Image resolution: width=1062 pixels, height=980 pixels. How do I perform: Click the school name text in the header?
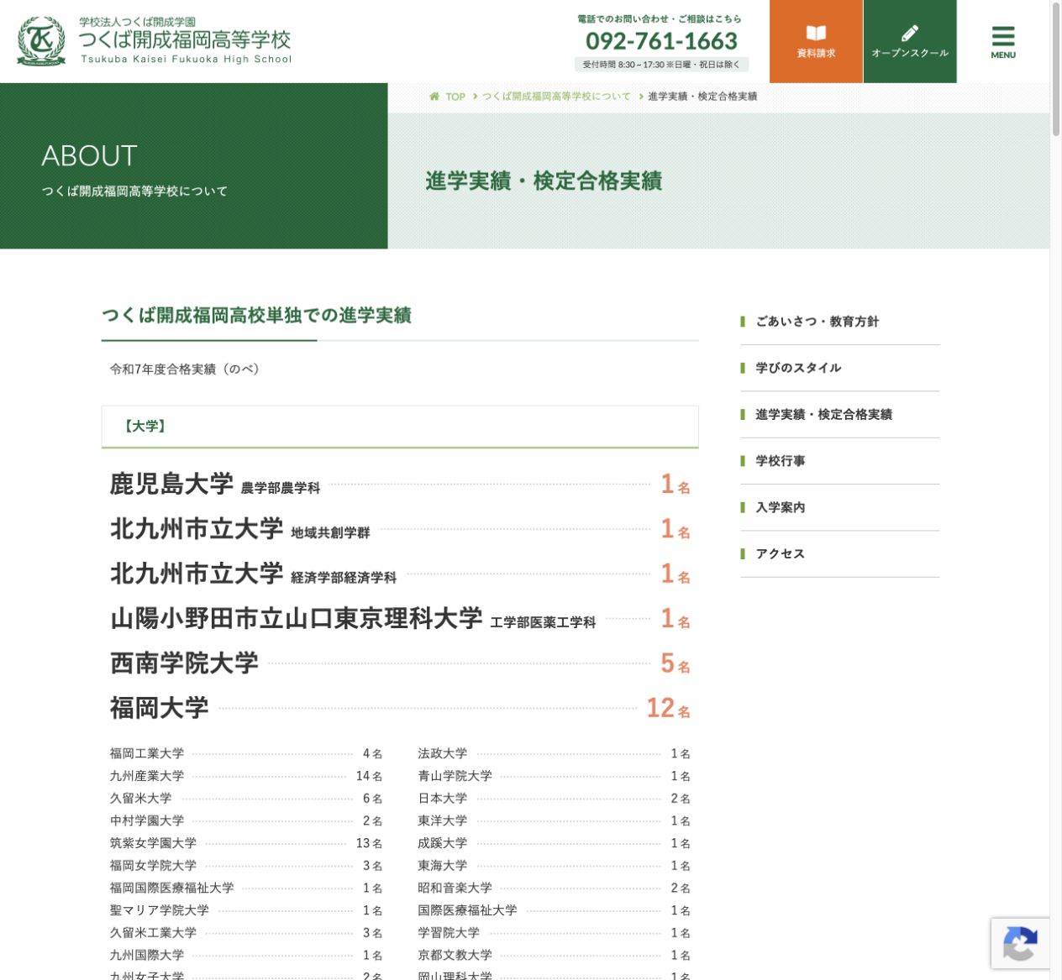[185, 39]
